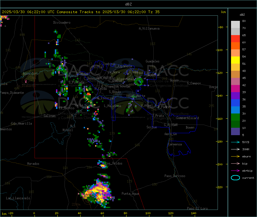Click the 'Valle_Grande' place label
The height and width of the screenshot is (217, 257).
coord(85,105)
